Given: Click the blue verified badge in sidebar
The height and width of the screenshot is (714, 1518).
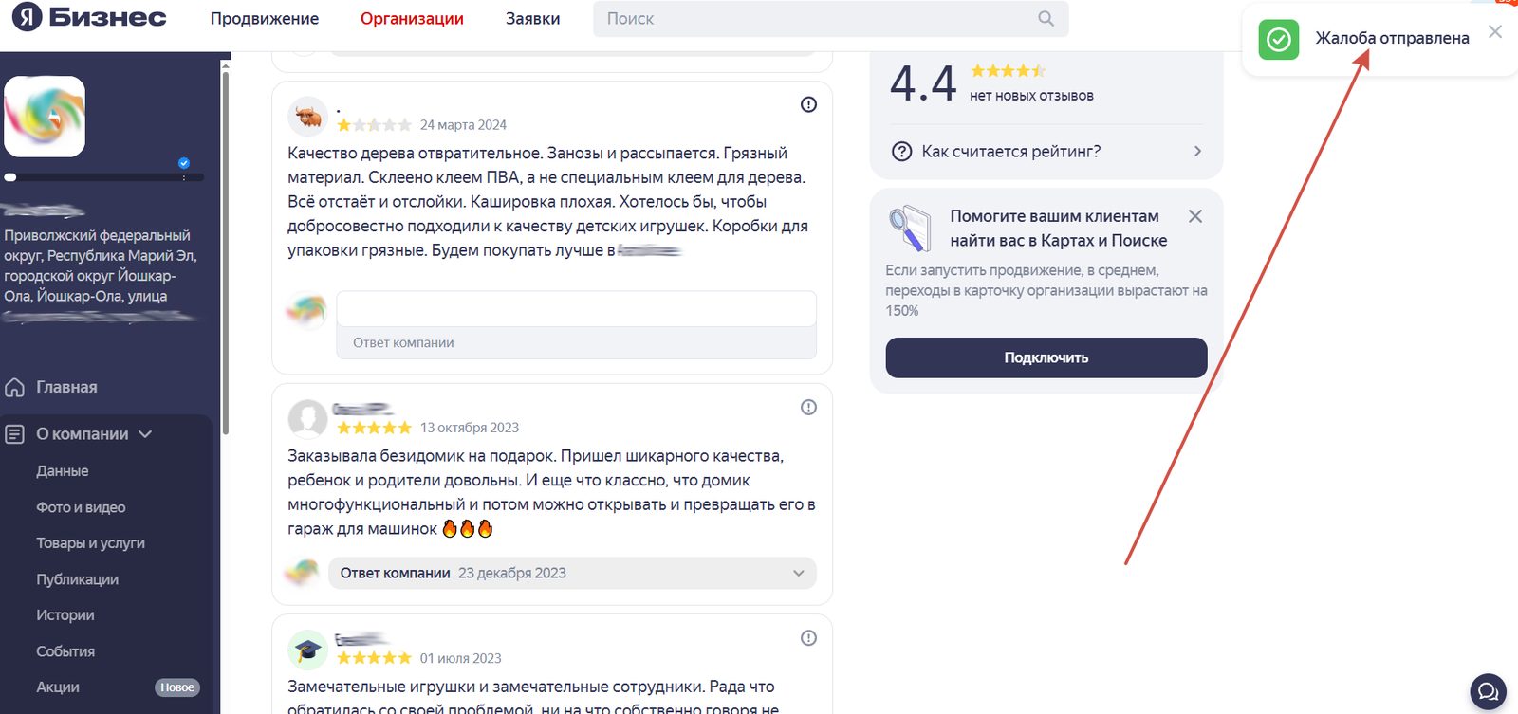Looking at the screenshot, I should 184,163.
